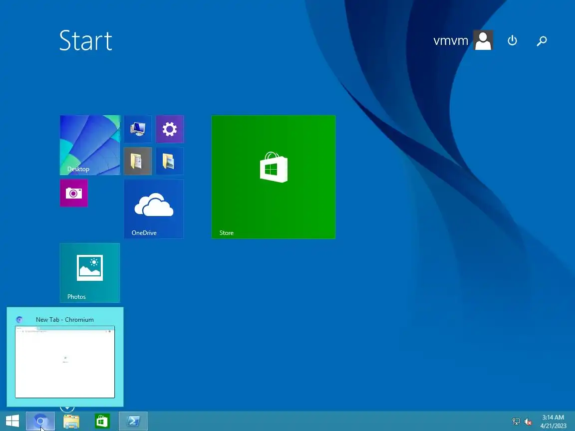This screenshot has width=575, height=431.
Task: Click the network status tray icon
Action: tap(516, 422)
